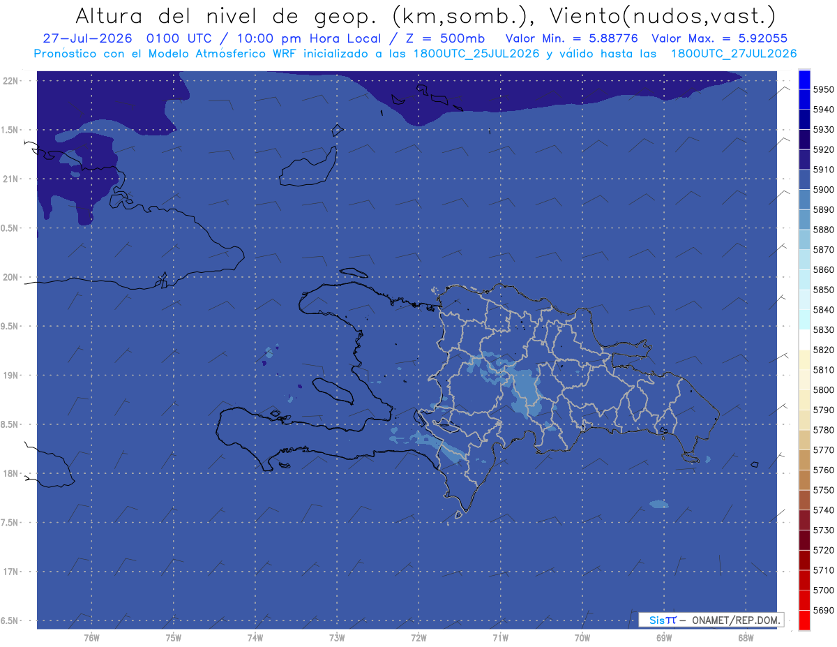The image size is (837, 647).
Task: Click the '71W' longitude label
Action: point(500,637)
